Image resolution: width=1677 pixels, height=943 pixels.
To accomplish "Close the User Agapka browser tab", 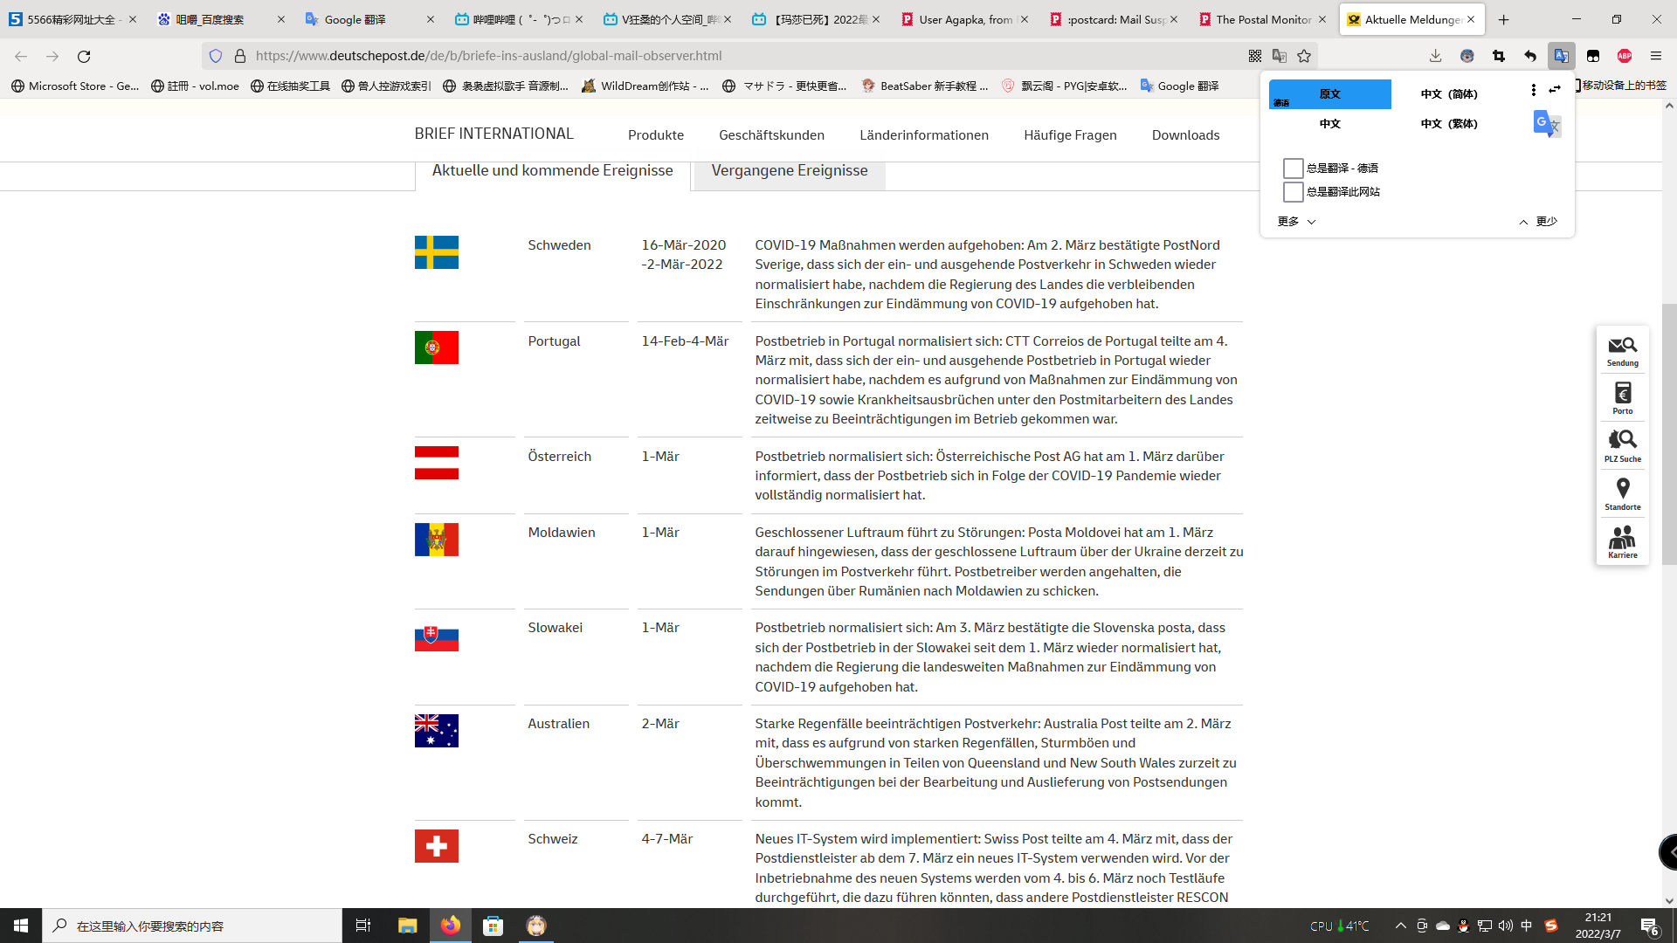I will tap(1025, 19).
